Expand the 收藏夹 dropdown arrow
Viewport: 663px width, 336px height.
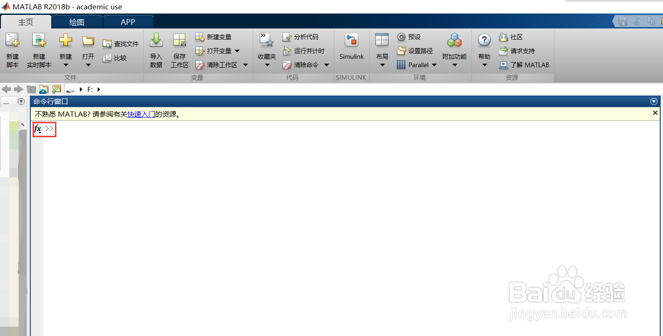pos(267,65)
